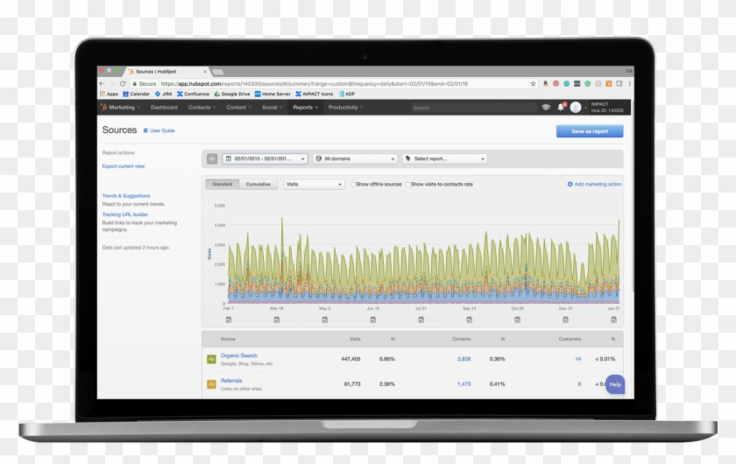
Task: Click the user account avatar icon
Action: [576, 108]
